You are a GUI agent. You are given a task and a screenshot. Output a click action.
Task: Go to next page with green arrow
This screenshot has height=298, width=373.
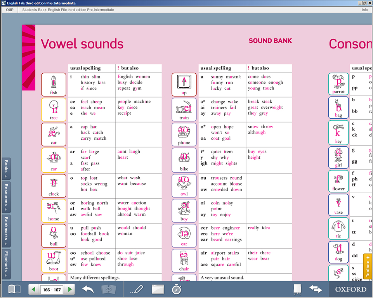click(x=70, y=289)
